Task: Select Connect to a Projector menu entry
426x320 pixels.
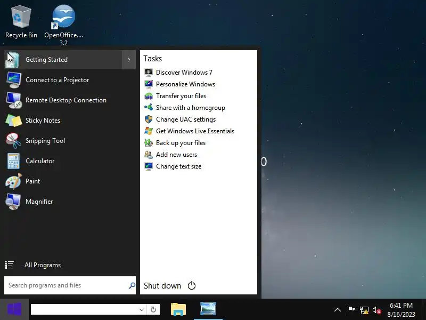Action: [70, 80]
